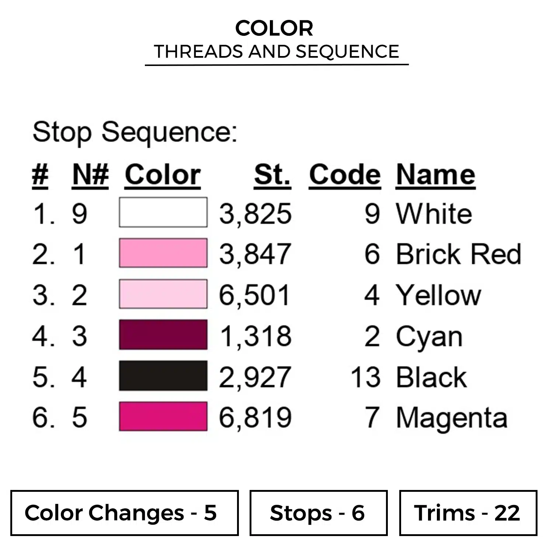Select the Trims - 22 box

point(468,513)
